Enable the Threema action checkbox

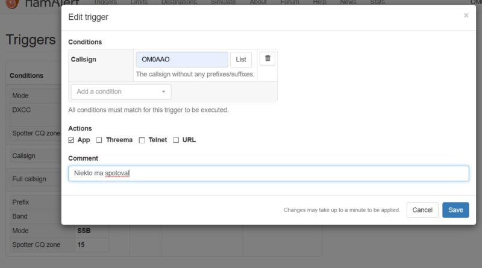99,140
